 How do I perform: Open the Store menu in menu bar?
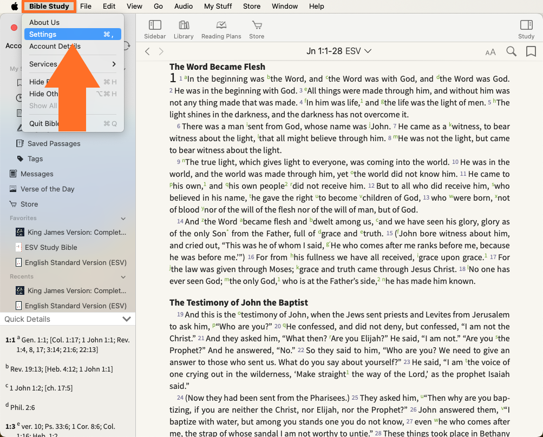252,6
